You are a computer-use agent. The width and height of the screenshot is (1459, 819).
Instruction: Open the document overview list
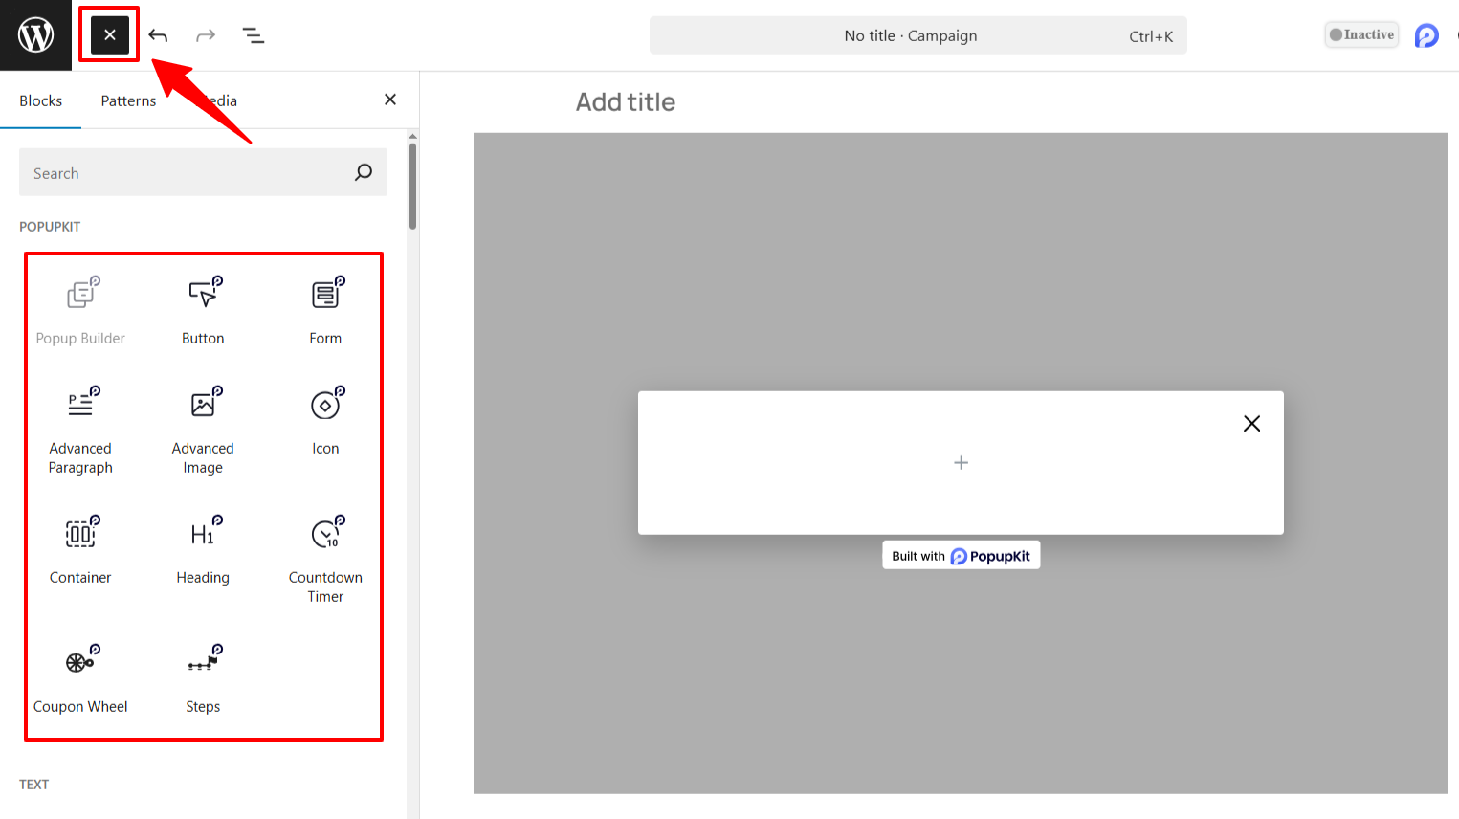pos(254,35)
